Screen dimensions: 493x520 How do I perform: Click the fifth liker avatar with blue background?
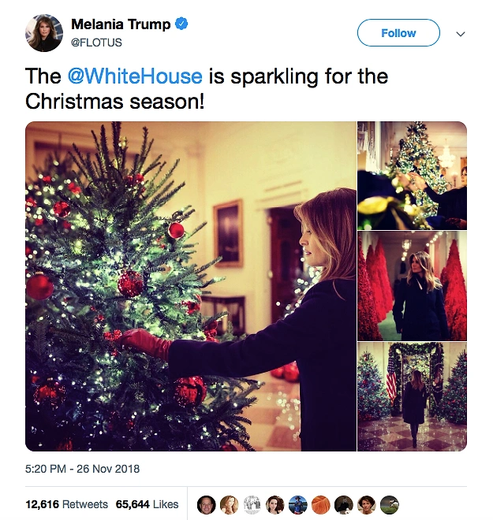297,504
